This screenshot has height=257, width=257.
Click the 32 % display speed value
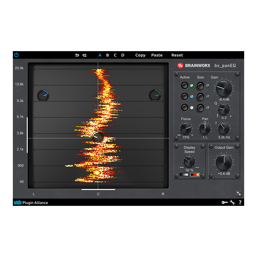pyautogui.click(x=189, y=170)
